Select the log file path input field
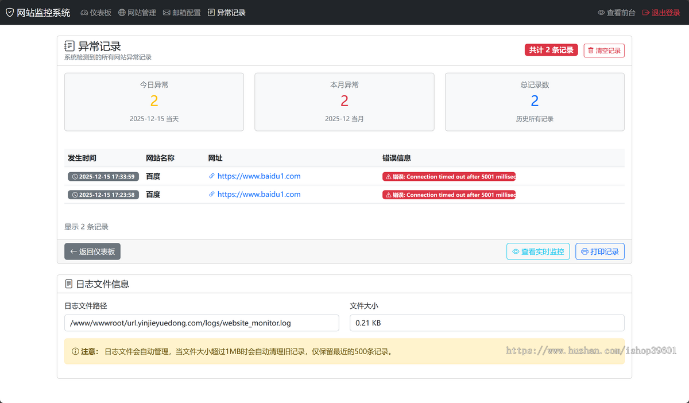The width and height of the screenshot is (689, 403). (x=201, y=323)
